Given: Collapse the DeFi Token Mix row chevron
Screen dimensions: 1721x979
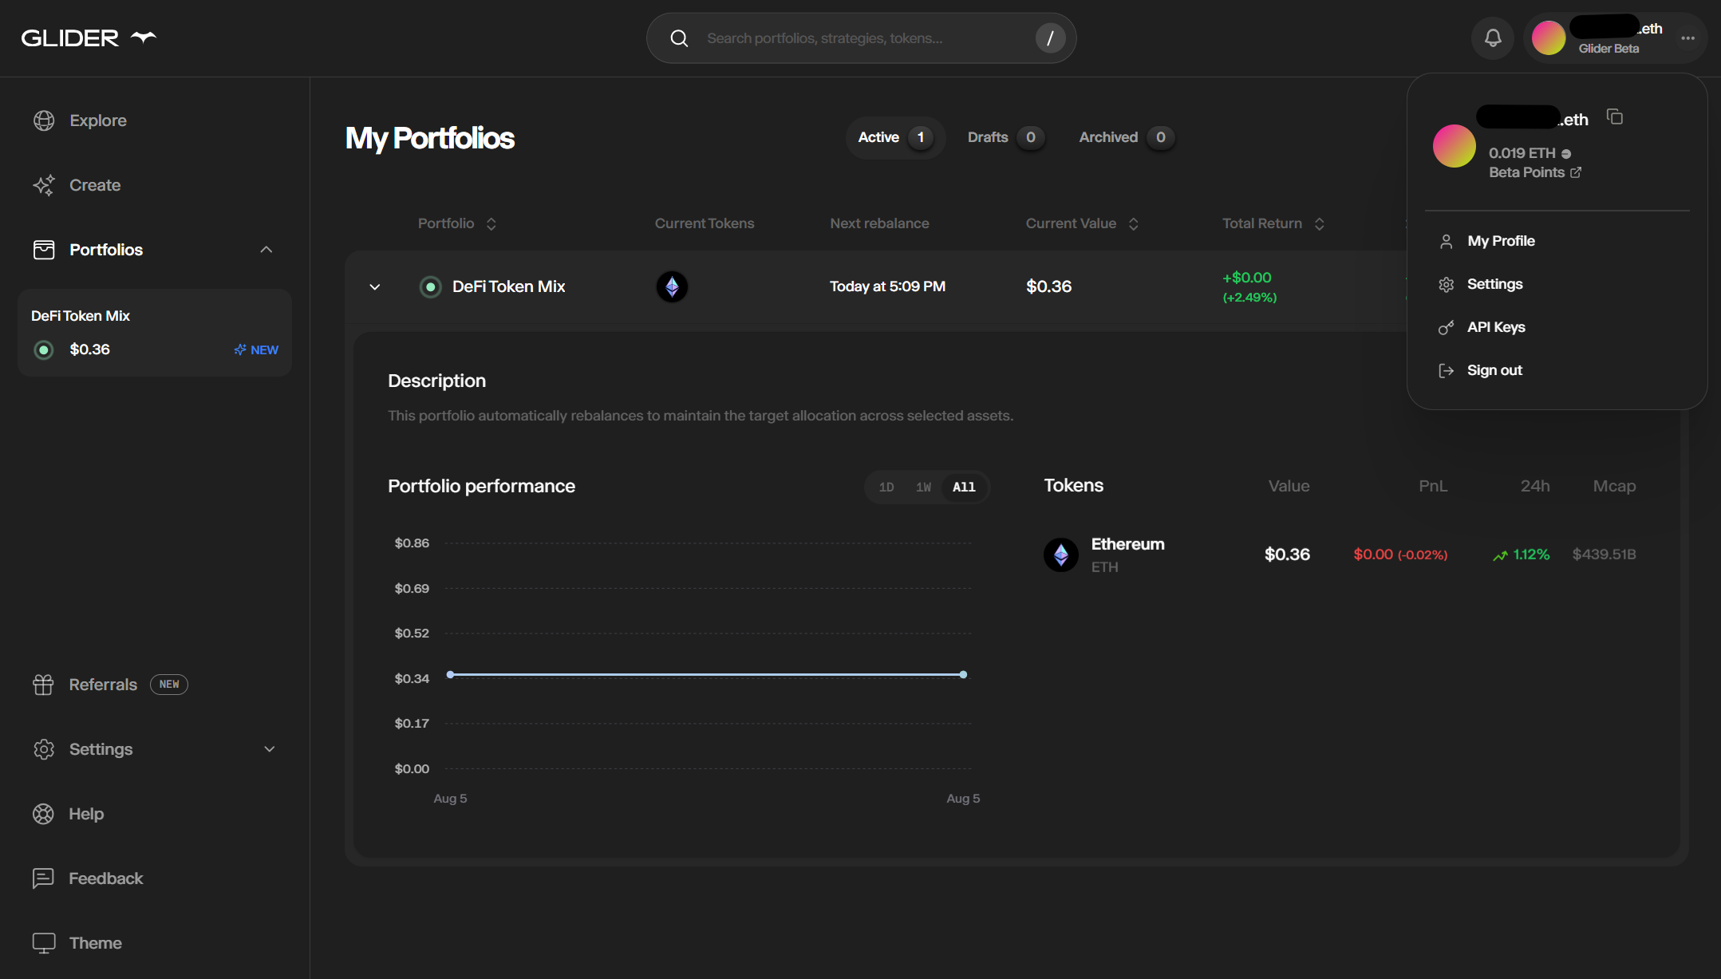Looking at the screenshot, I should (375, 286).
